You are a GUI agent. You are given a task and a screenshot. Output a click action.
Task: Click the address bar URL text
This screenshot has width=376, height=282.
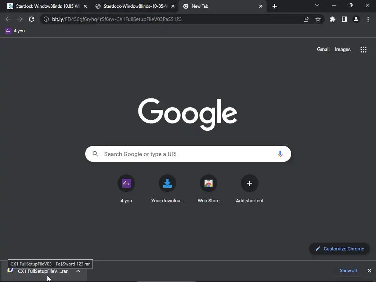[x=117, y=19]
